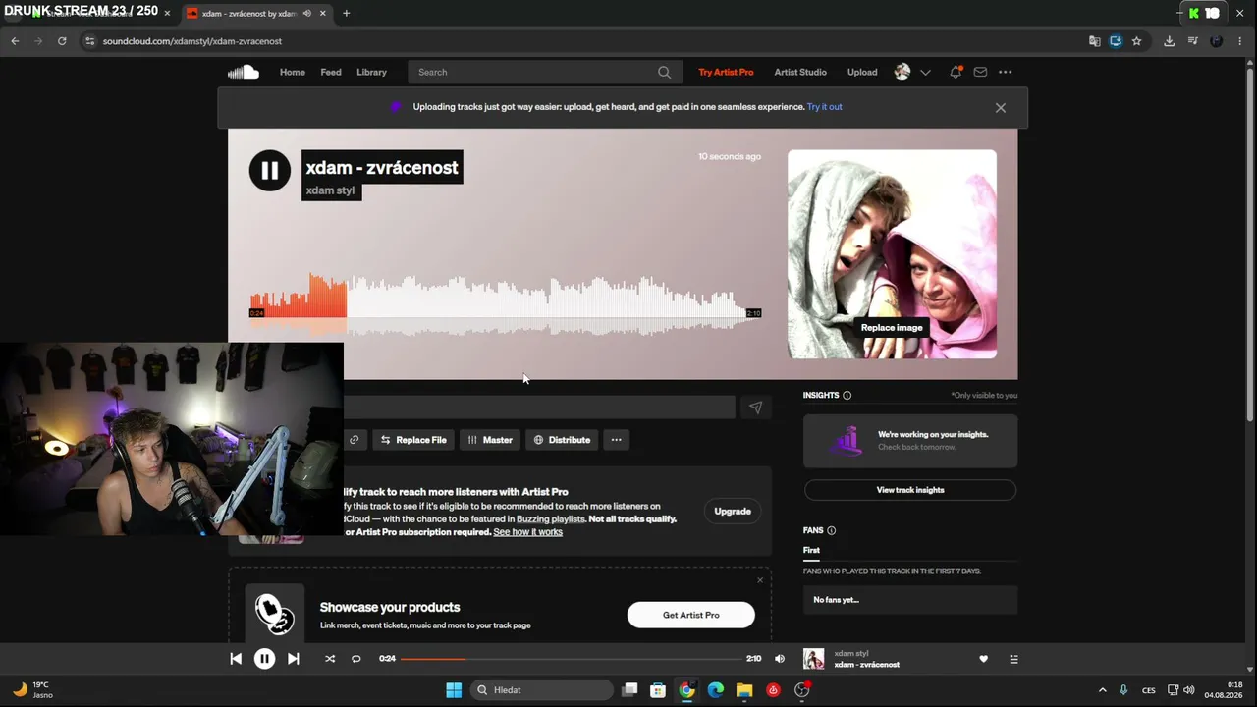Open the 'Buzzing playlists' link
Screen dimensions: 1257x707
(x=550, y=519)
